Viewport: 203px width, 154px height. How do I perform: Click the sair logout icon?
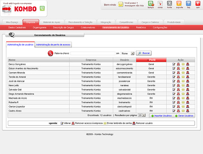point(198,3)
